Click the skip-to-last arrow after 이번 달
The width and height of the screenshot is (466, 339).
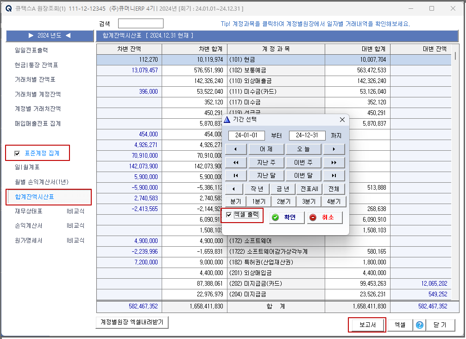(334, 175)
